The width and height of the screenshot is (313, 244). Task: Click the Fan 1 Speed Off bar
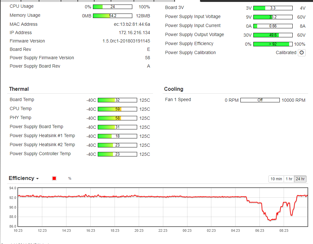pos(260,100)
